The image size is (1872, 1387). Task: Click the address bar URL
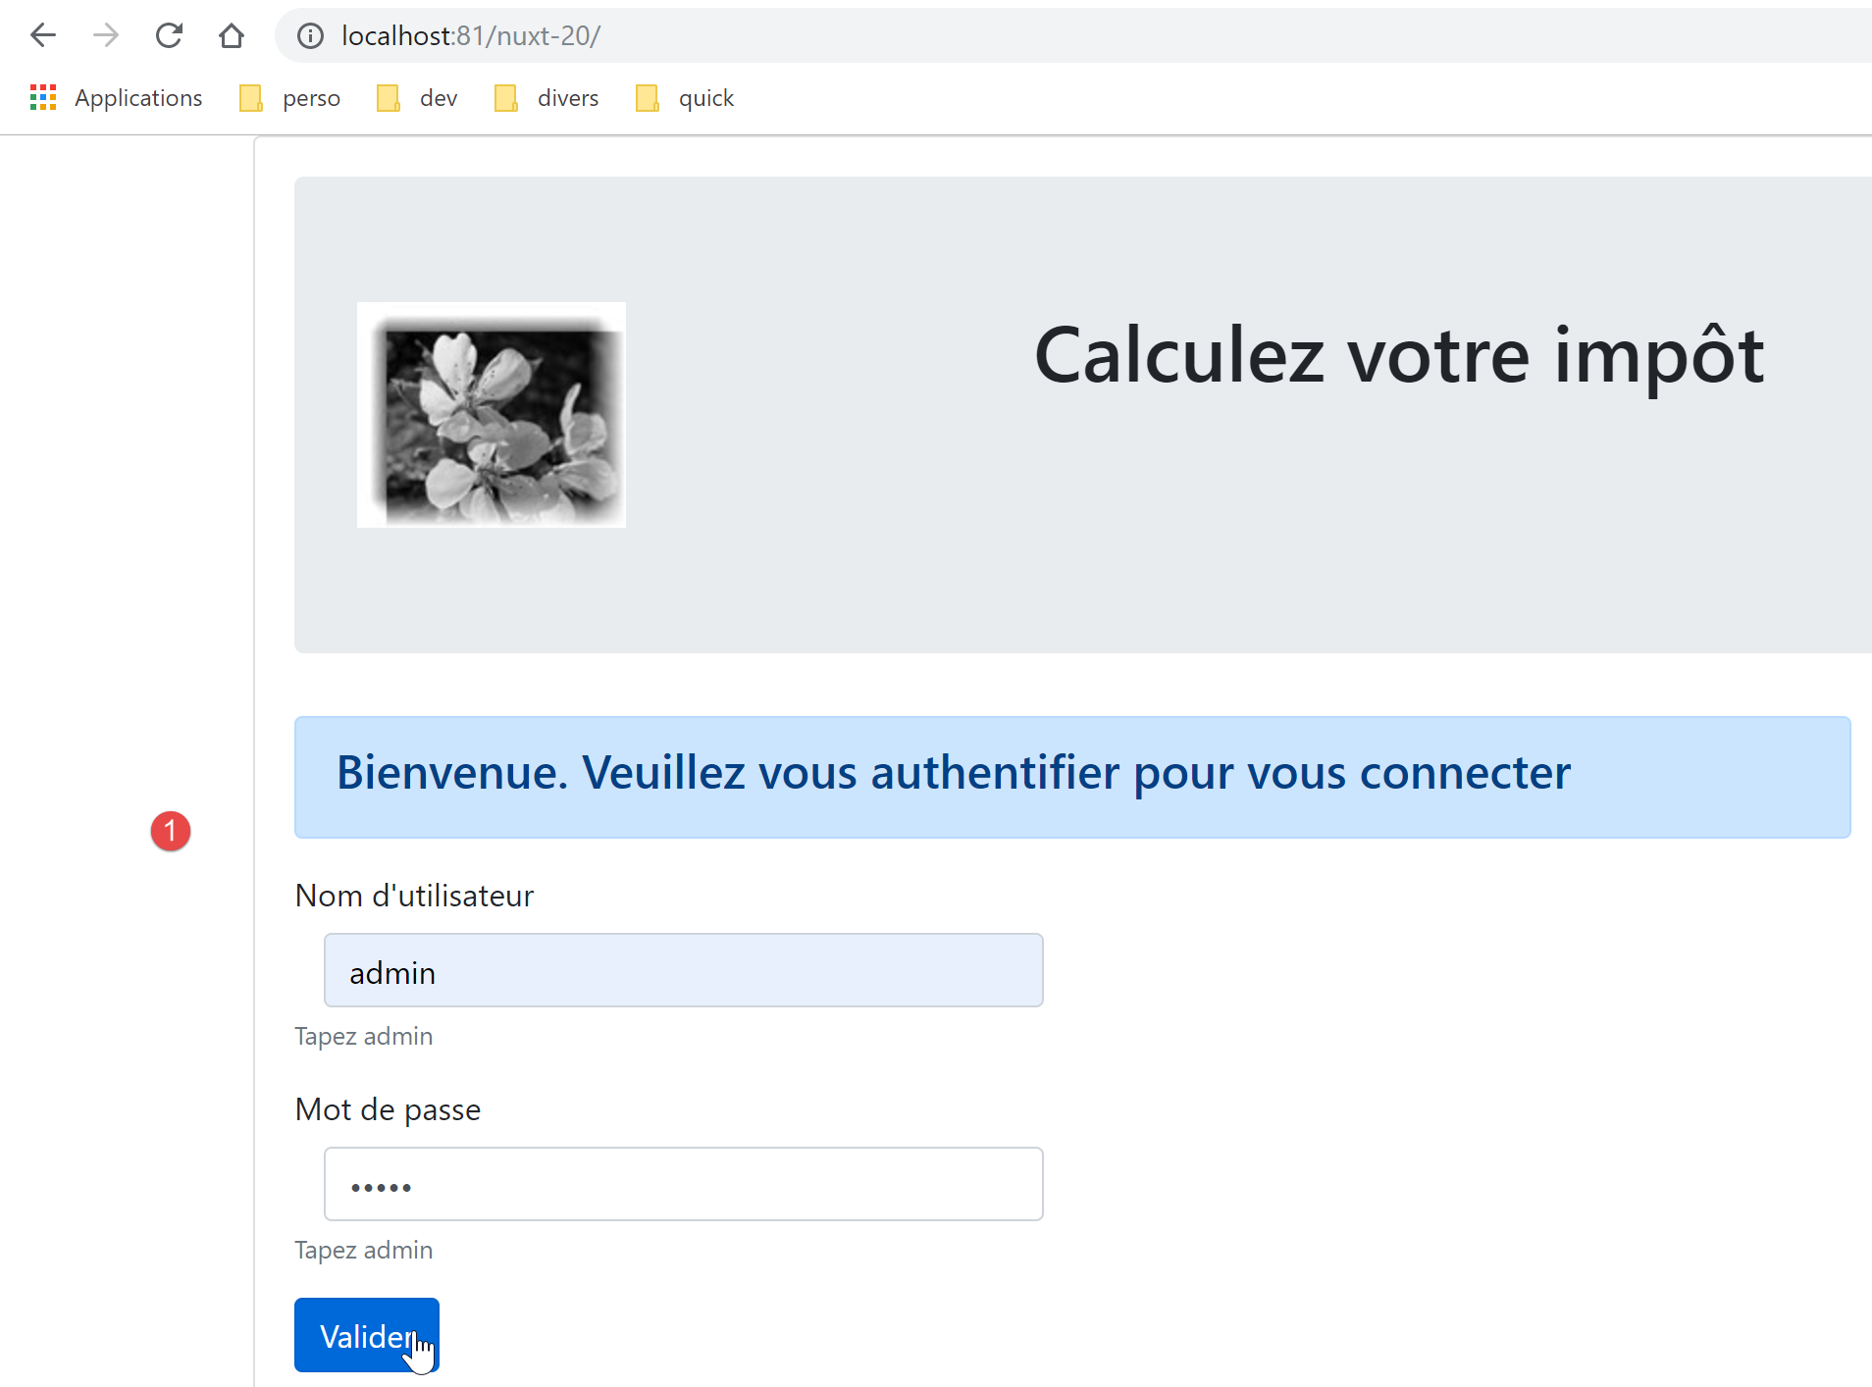point(471,36)
